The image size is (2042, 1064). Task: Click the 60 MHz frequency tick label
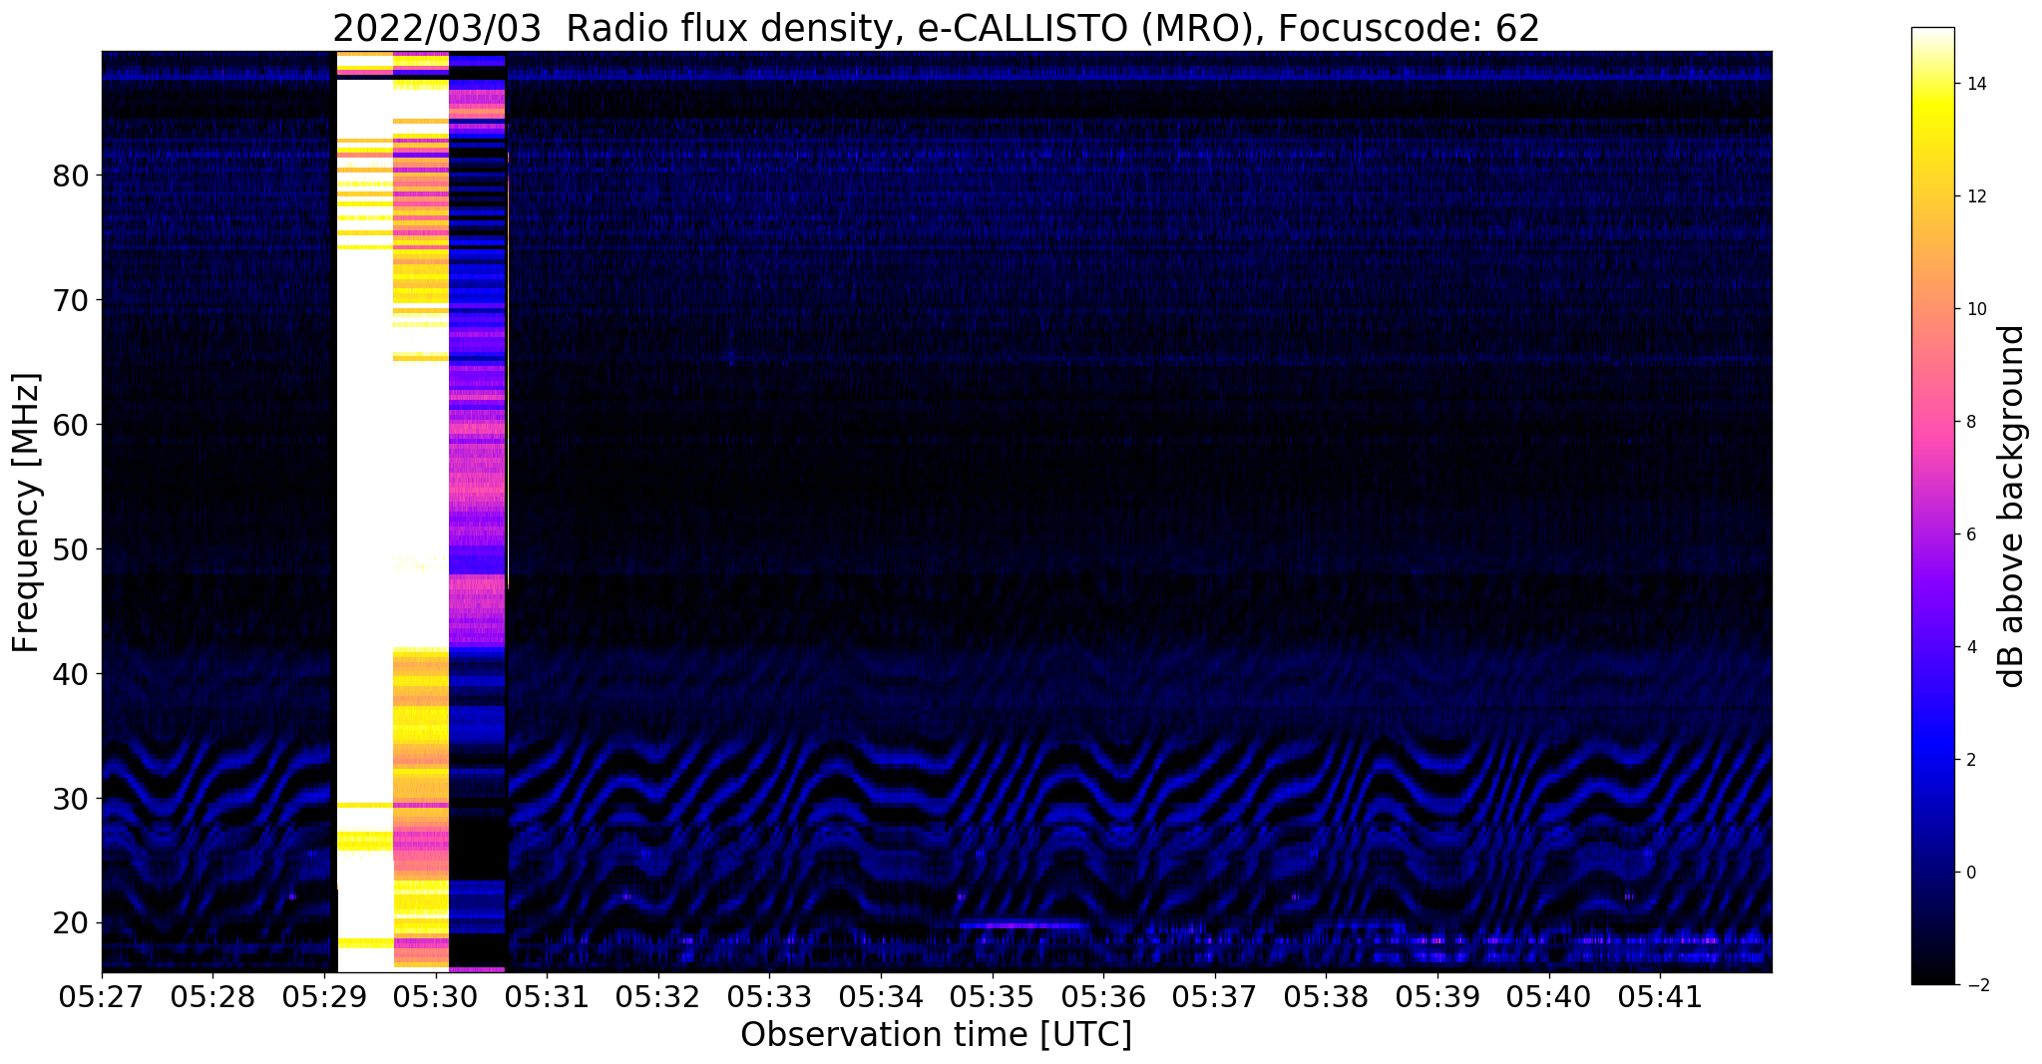[71, 425]
